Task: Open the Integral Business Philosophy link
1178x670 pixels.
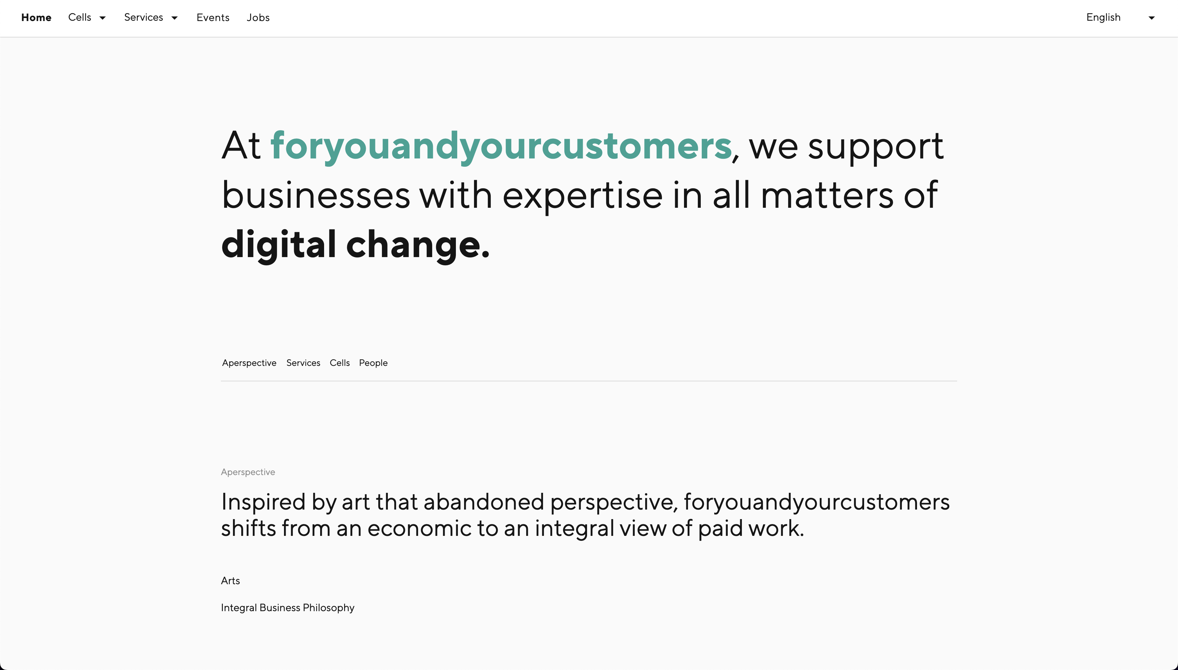Action: [x=288, y=608]
